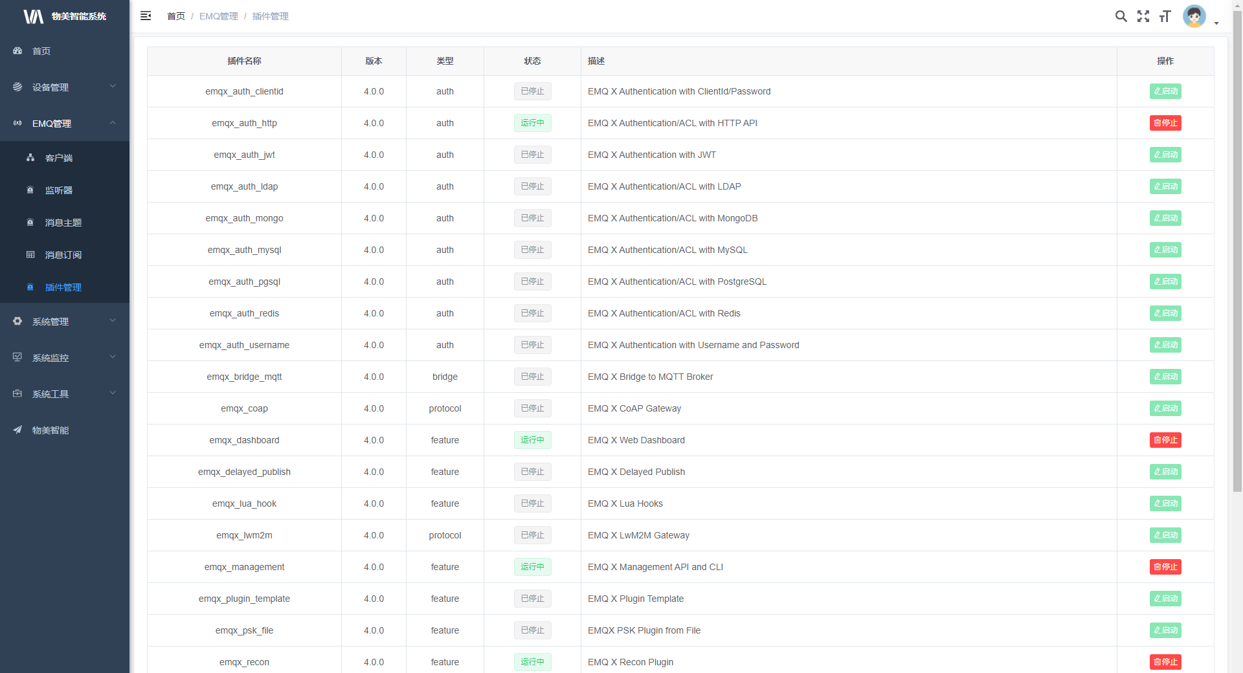
Task: Open the 客户端 submenu item
Action: pyautogui.click(x=59, y=158)
